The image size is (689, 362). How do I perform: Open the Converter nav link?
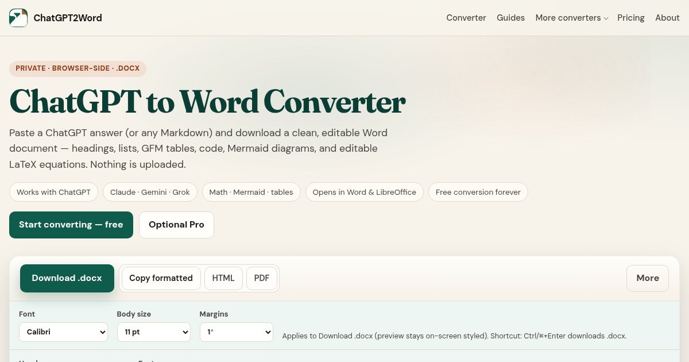tap(466, 18)
